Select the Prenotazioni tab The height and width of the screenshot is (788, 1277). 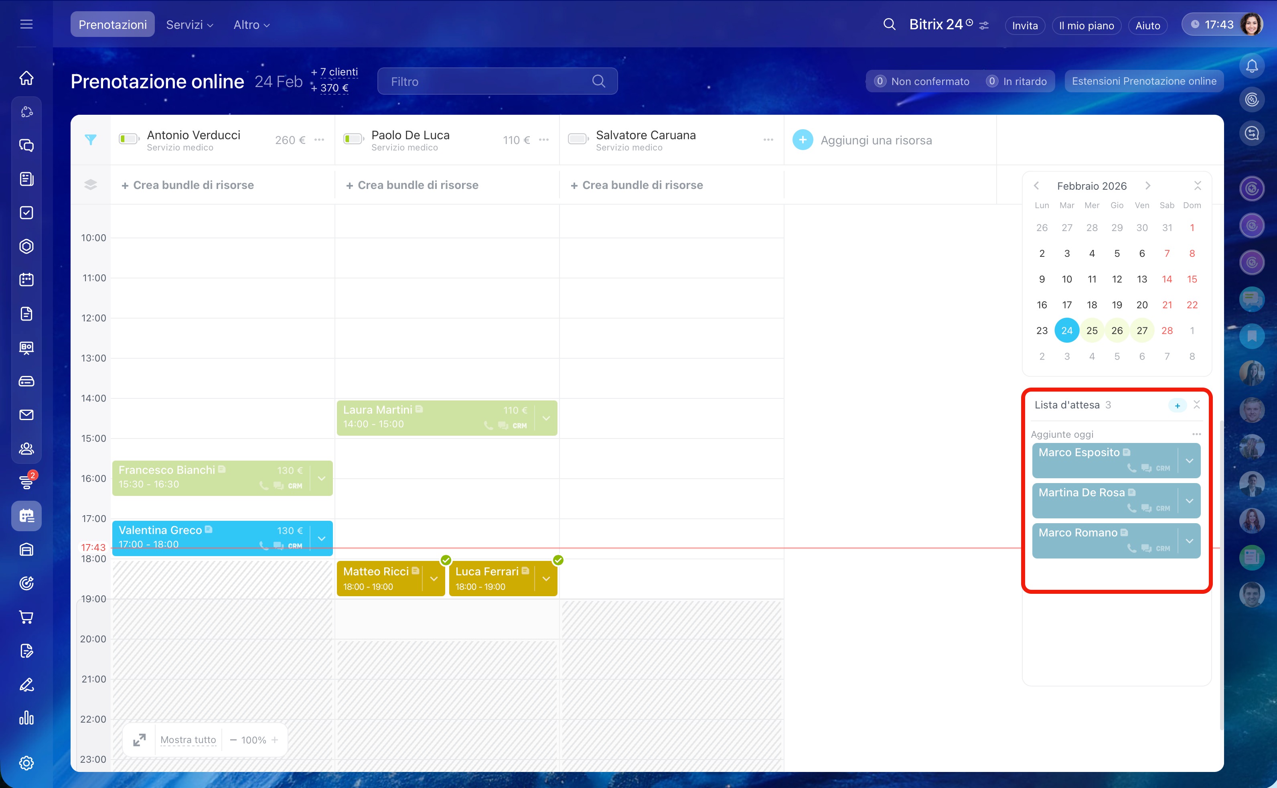coord(112,24)
